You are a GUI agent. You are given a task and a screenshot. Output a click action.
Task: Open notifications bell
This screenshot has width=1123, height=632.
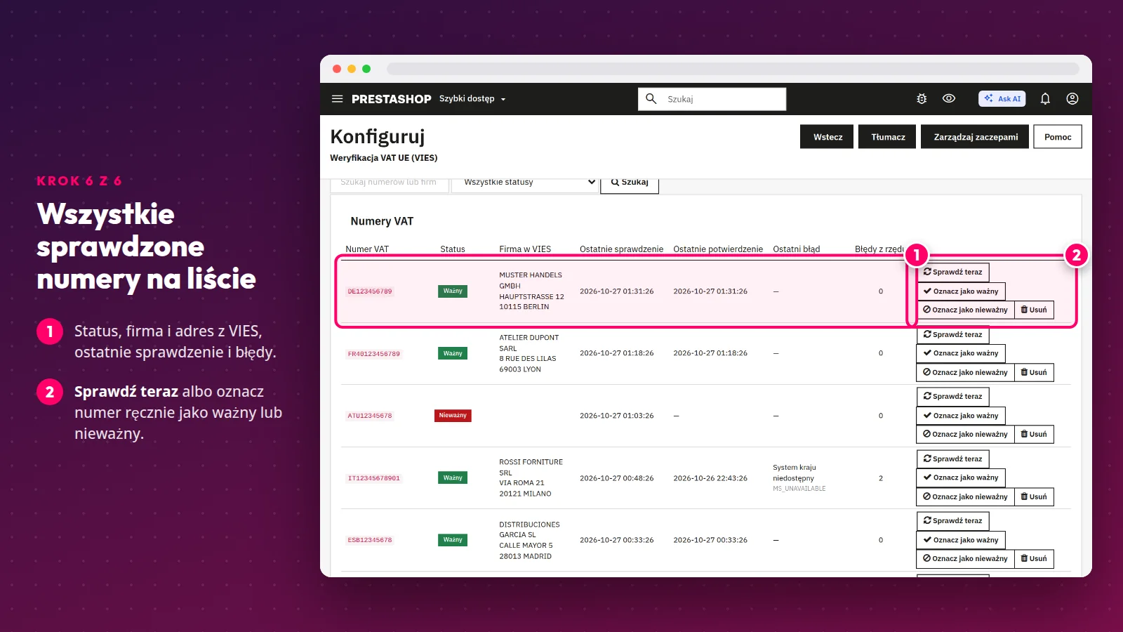click(x=1045, y=99)
